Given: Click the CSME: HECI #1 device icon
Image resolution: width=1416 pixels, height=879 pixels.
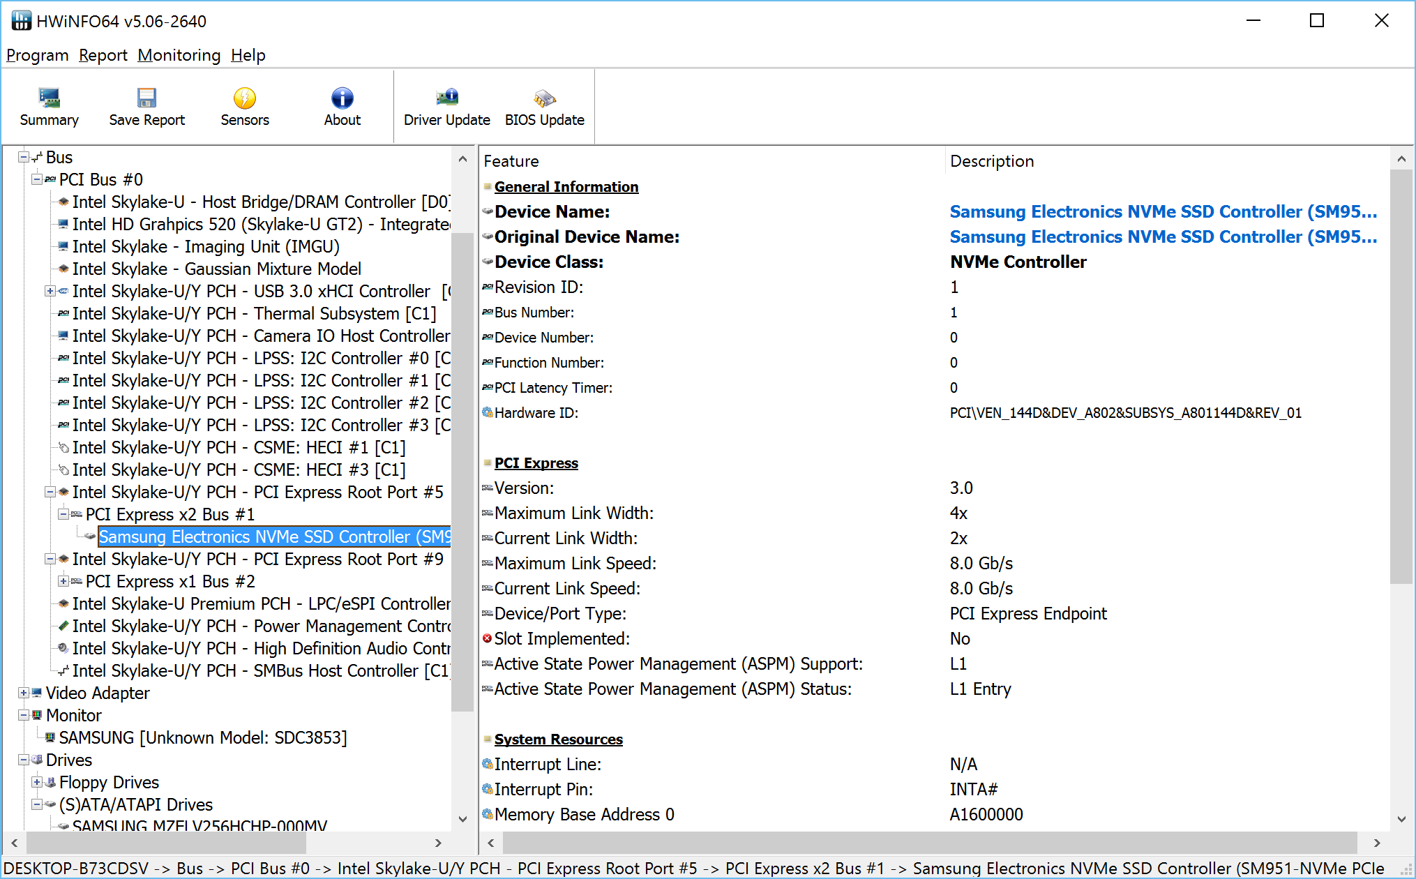Looking at the screenshot, I should pyautogui.click(x=63, y=447).
